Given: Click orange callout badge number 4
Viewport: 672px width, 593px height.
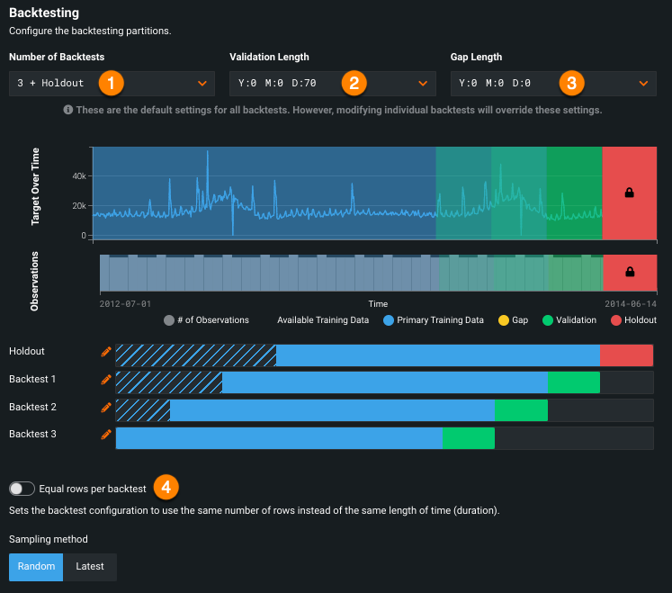Looking at the screenshot, I should 166,488.
